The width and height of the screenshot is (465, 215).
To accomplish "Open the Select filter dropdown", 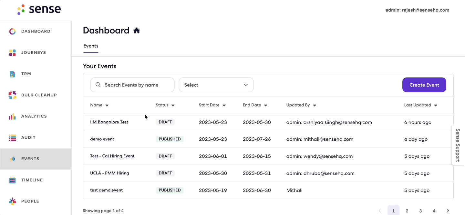I will pos(216,85).
